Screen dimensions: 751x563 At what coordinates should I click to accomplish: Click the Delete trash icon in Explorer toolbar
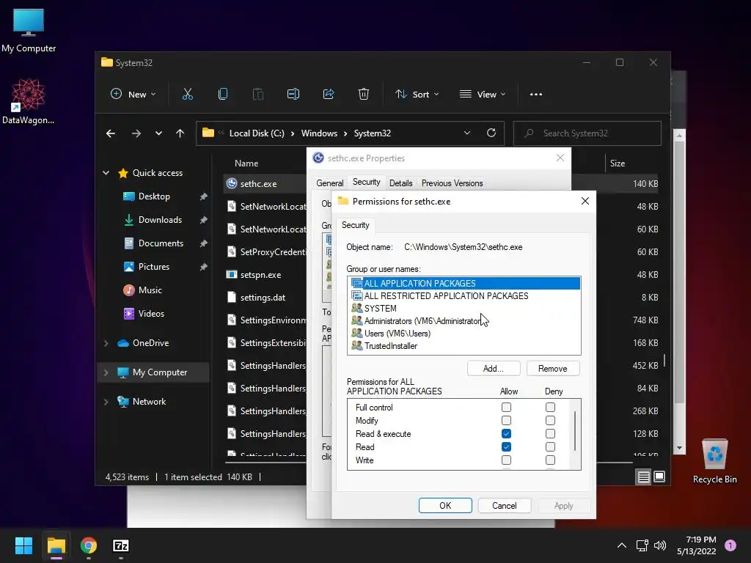(364, 95)
